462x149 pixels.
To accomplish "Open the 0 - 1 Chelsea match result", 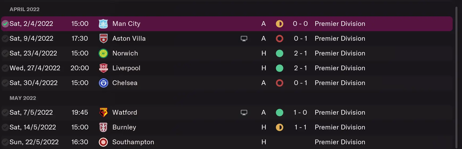I will click(300, 83).
